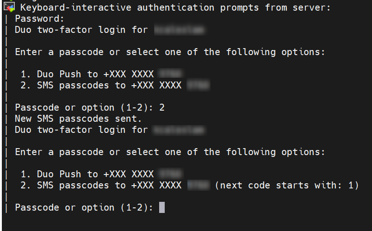
Task: Click the SMS passcodes option showing next code hint
Action: [x=190, y=186]
